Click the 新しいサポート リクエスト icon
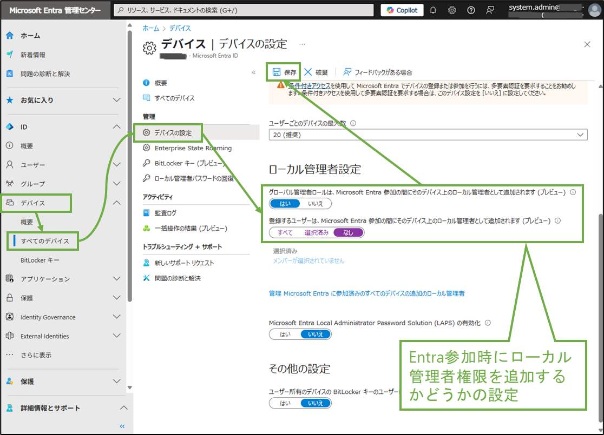The image size is (604, 435). point(146,263)
